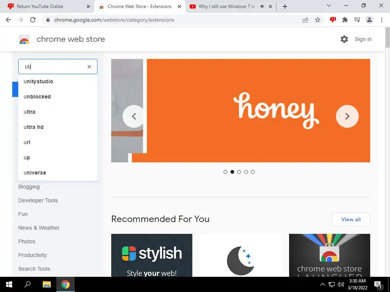The height and width of the screenshot is (292, 390).
Task: Open the media control icon in toolbar
Action: point(357,20)
